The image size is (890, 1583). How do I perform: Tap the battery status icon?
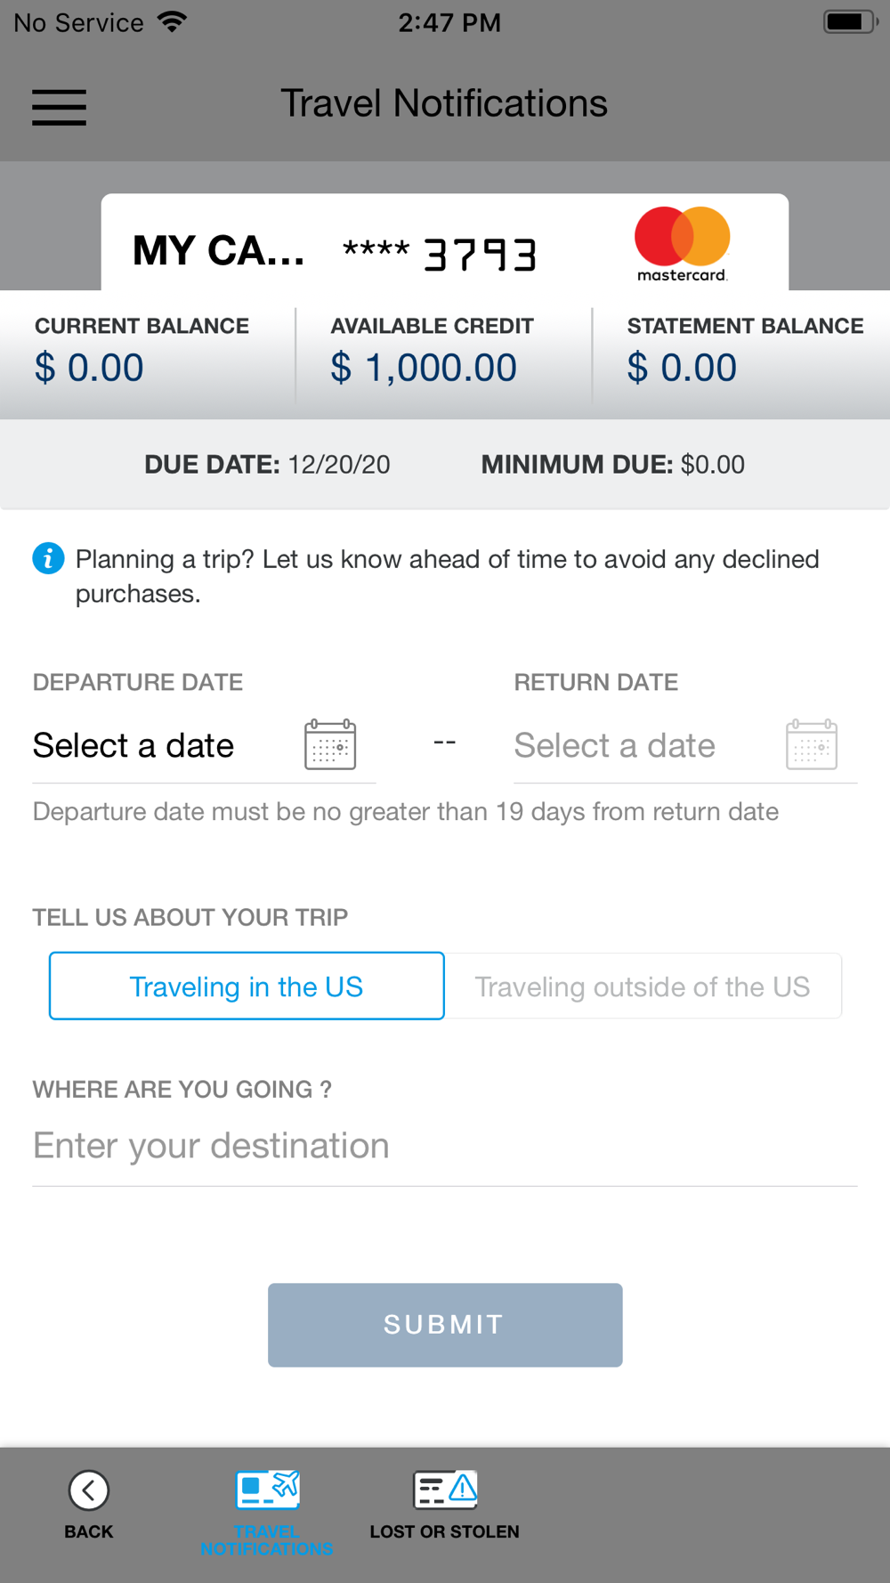tap(850, 21)
